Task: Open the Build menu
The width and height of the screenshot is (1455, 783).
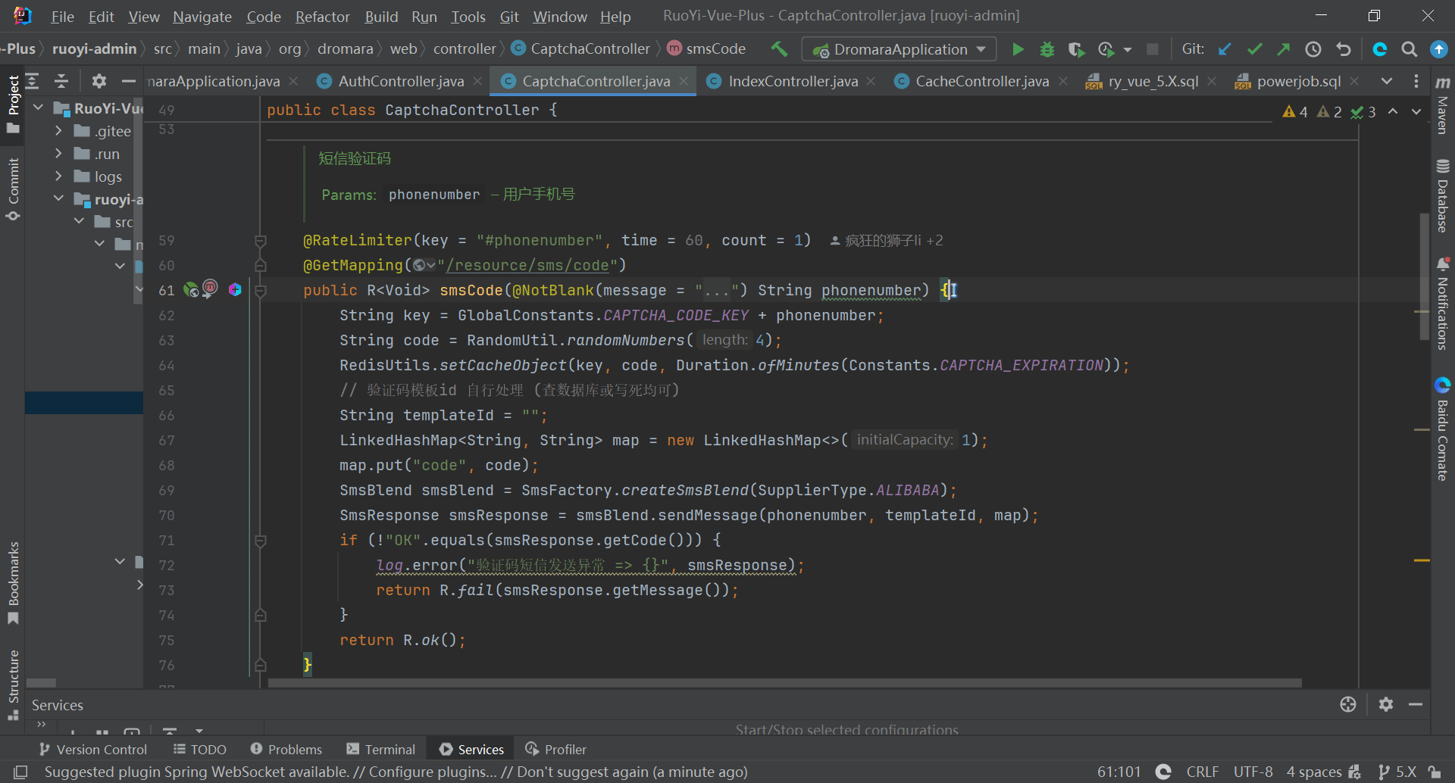Action: (381, 17)
